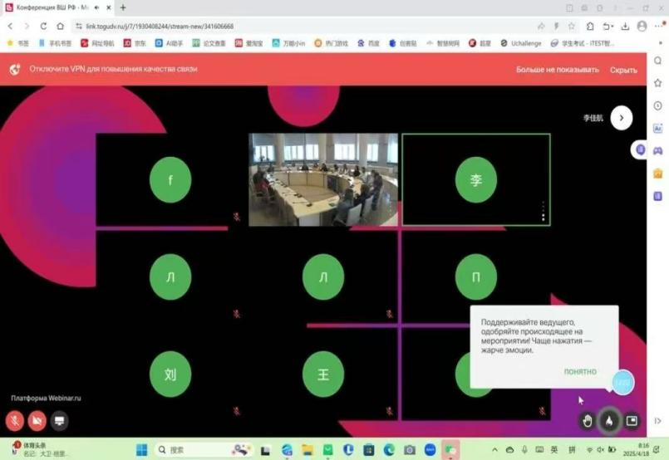Screen dimensions: 669x460
Task: Turn on the camera in the conference
Action: pyautogui.click(x=37, y=421)
